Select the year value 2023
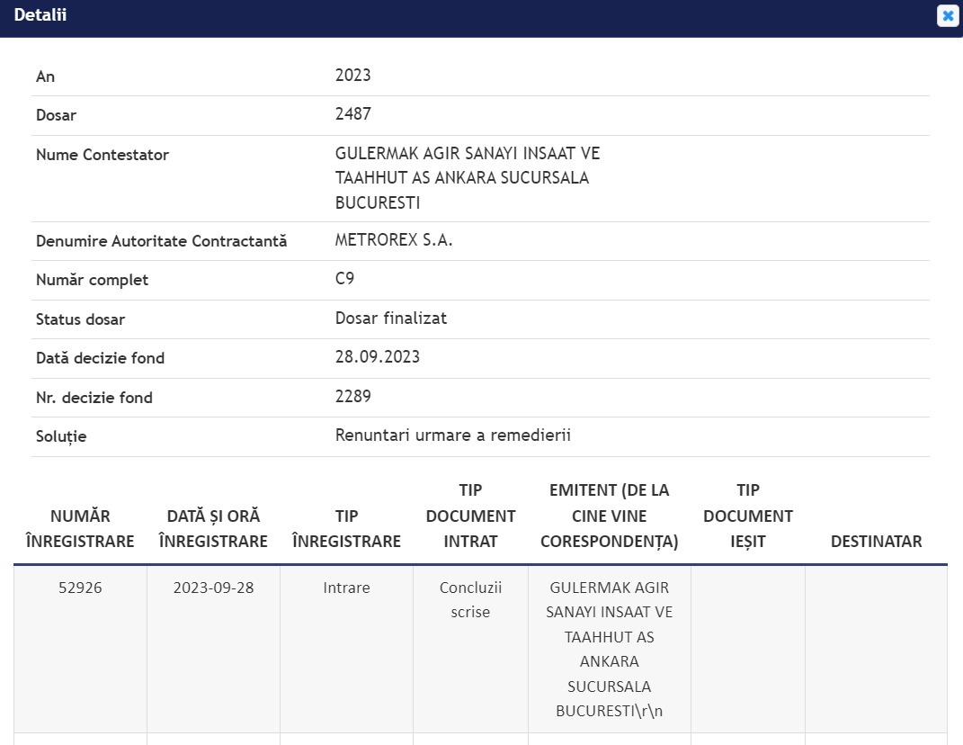963x745 pixels. [352, 75]
